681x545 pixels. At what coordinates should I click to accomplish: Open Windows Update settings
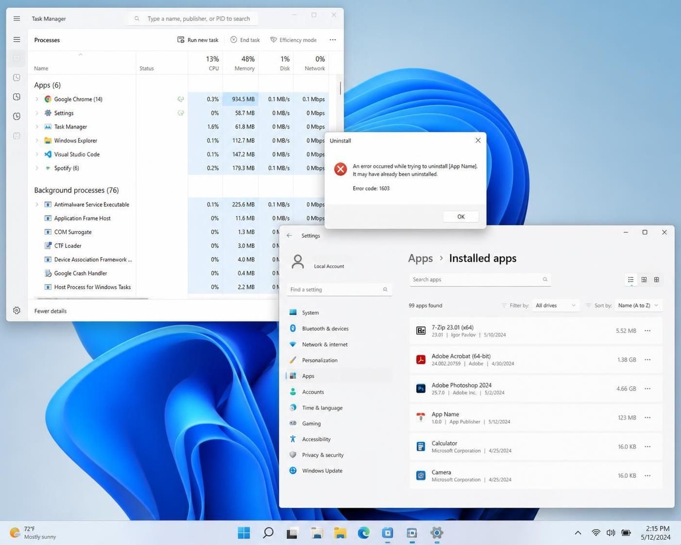[x=339, y=471]
